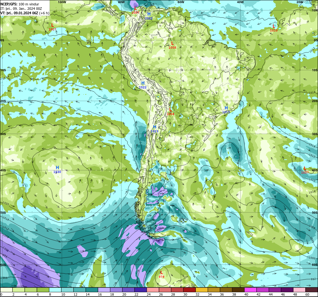Select the 'IT: þri.. 09. Jan.. 2024 00Z' line
The image size is (318, 297).
(x=21, y=9)
